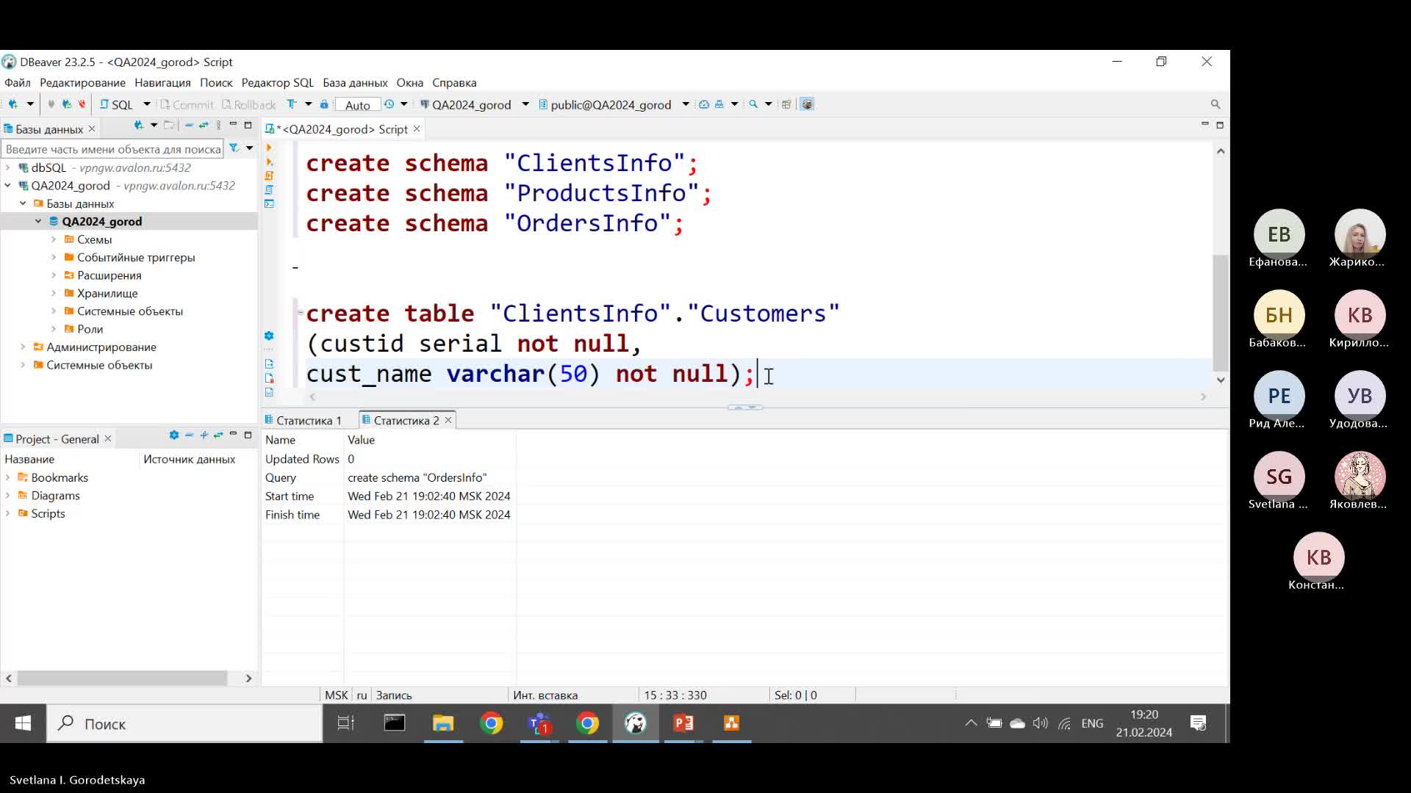Expand the Bookmarks folder
This screenshot has width=1411, height=793.
(8, 477)
